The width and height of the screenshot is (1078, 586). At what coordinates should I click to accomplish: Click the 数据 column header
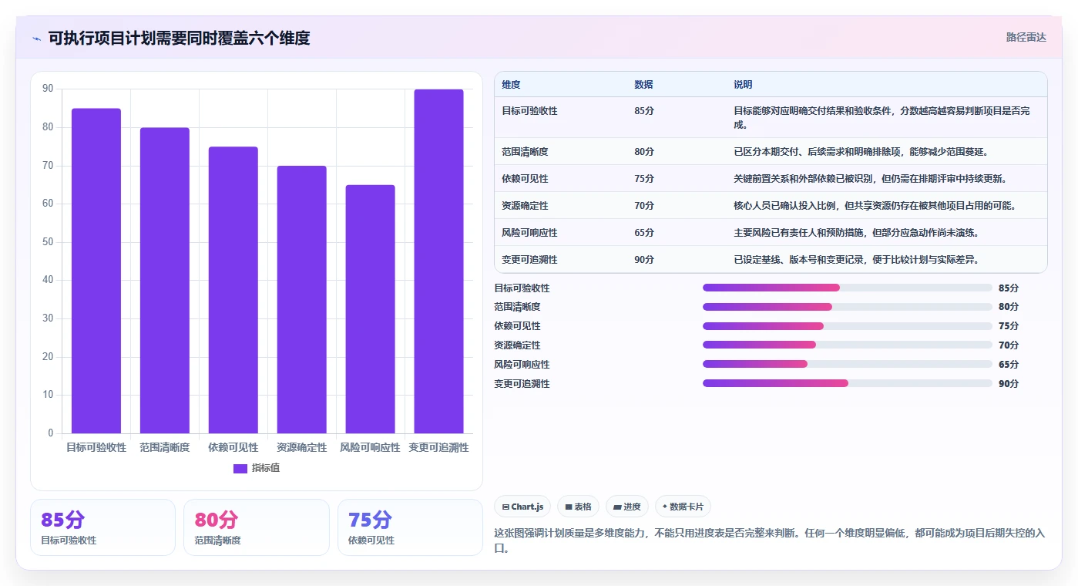click(643, 85)
